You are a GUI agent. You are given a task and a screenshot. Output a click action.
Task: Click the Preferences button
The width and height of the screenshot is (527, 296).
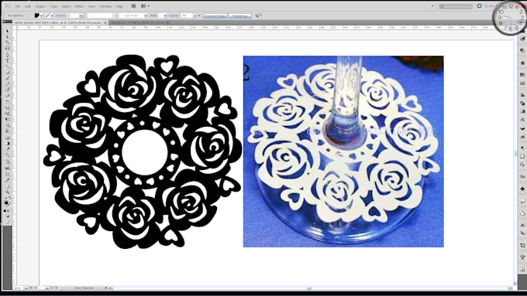240,15
